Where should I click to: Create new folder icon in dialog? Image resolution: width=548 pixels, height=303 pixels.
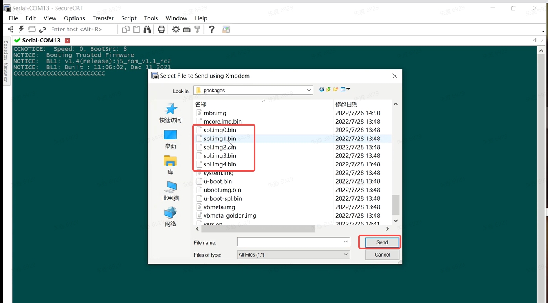pos(335,89)
